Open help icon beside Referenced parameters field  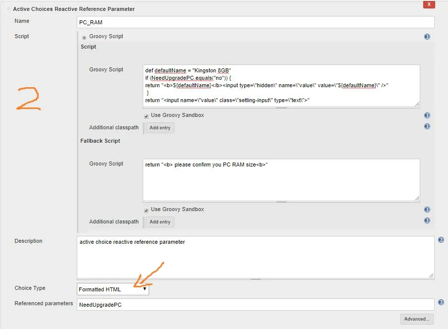pos(441,302)
